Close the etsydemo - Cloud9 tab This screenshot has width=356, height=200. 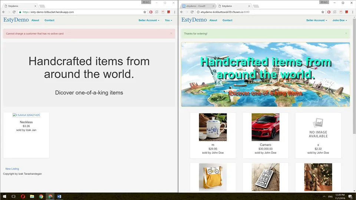(x=213, y=6)
